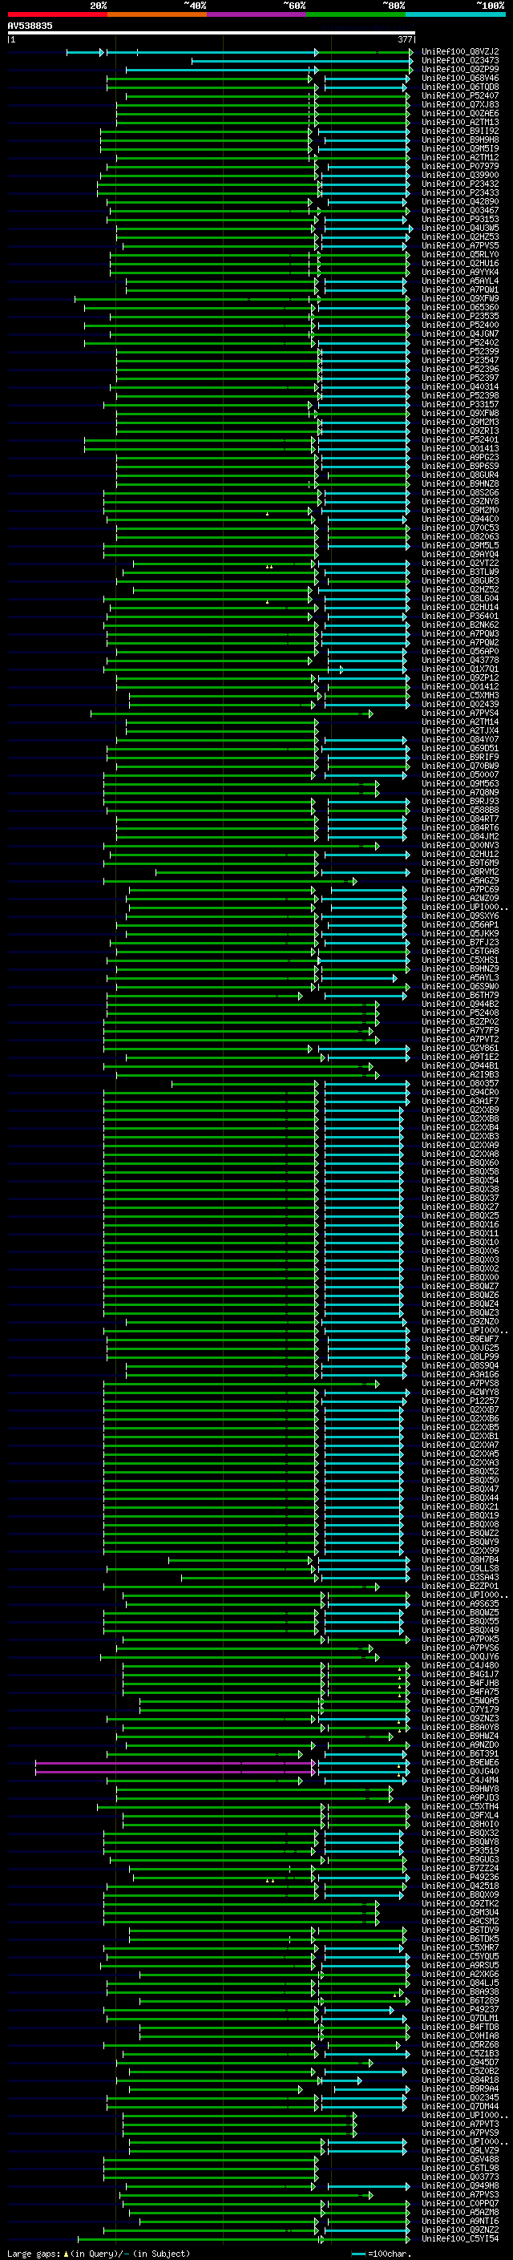Click label UniRef100_Q84LJ5
The image size is (513, 2260).
point(460,1983)
